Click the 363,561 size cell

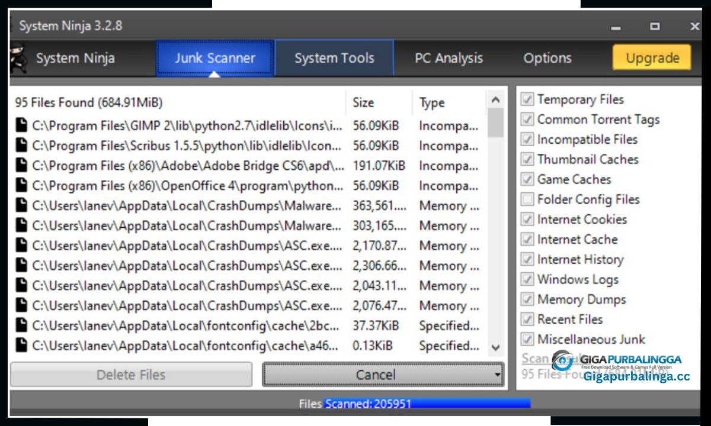(380, 206)
